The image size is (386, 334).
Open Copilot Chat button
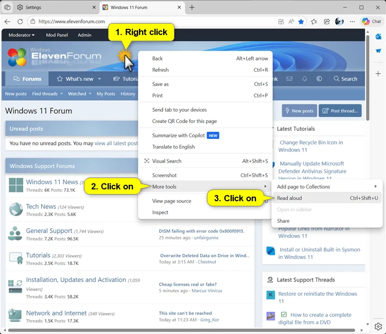pos(372,22)
